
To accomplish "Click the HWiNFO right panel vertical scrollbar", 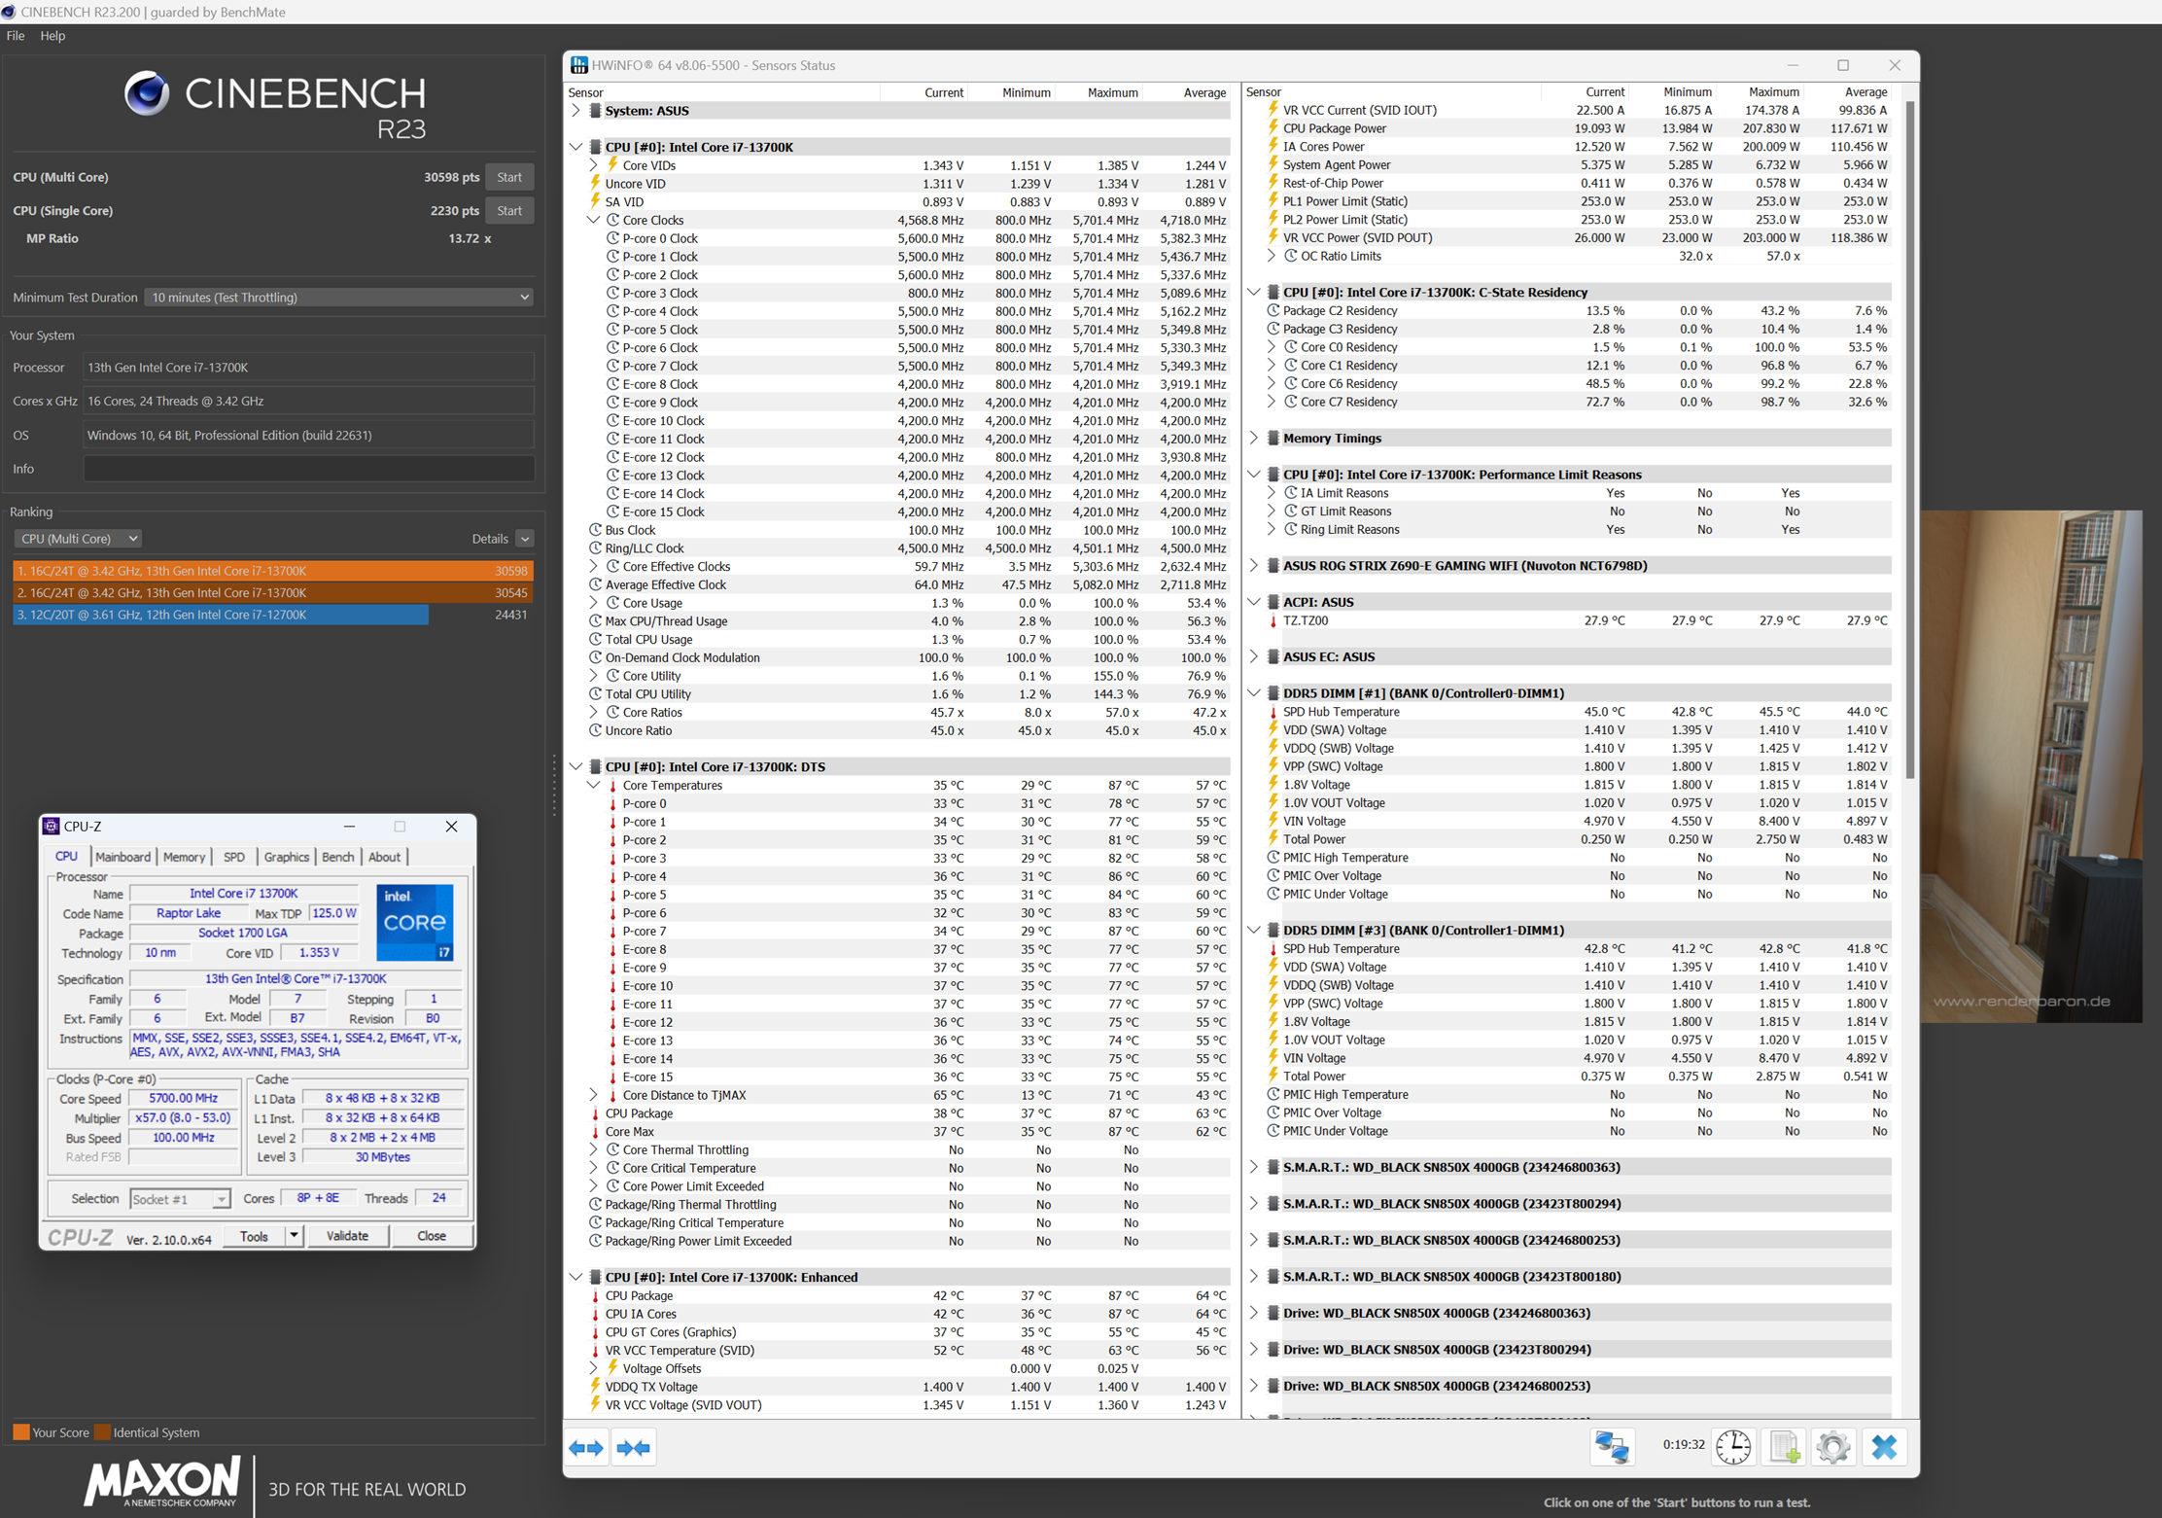I will pos(1910,438).
